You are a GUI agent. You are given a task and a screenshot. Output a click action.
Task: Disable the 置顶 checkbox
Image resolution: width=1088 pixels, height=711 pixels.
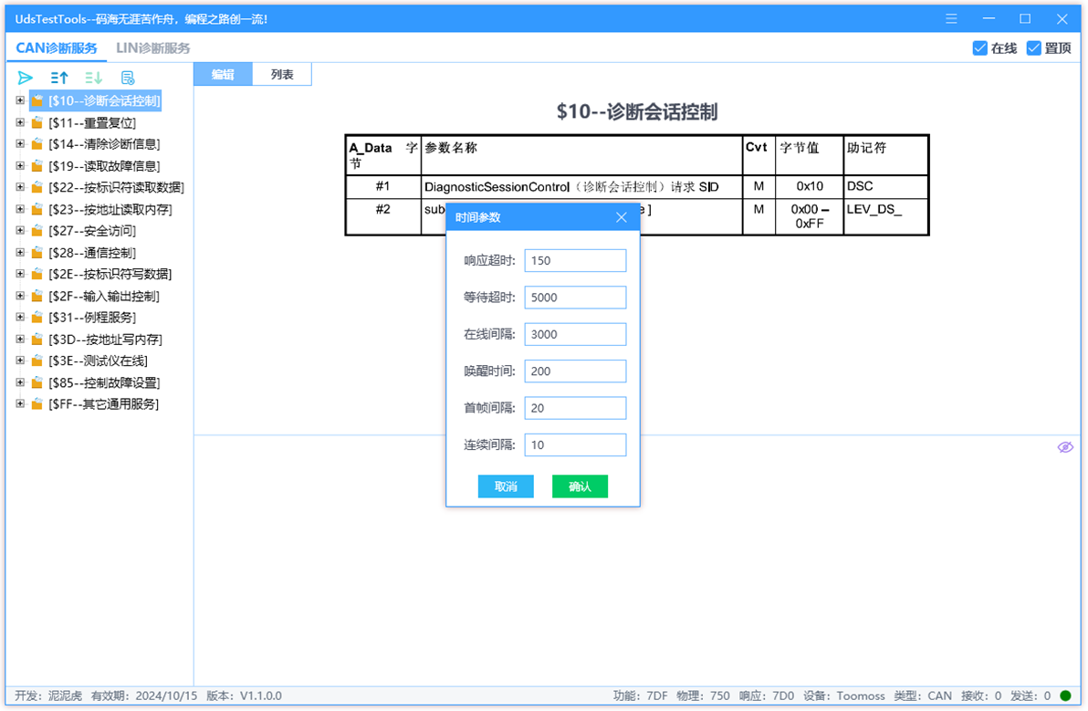1032,48
